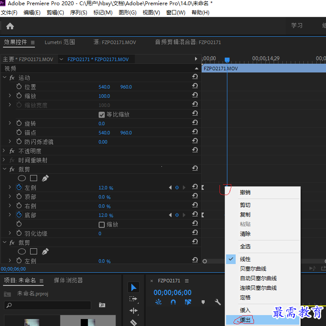The height and width of the screenshot is (326, 326).
Task: Edit the 不透明度-adjacent 缩放 value 100.0
Action: click(104, 96)
